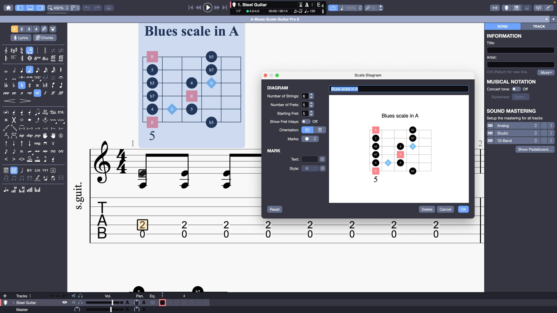Click the More dropdown under Artist field
Image resolution: width=557 pixels, height=313 pixels.
pos(545,73)
